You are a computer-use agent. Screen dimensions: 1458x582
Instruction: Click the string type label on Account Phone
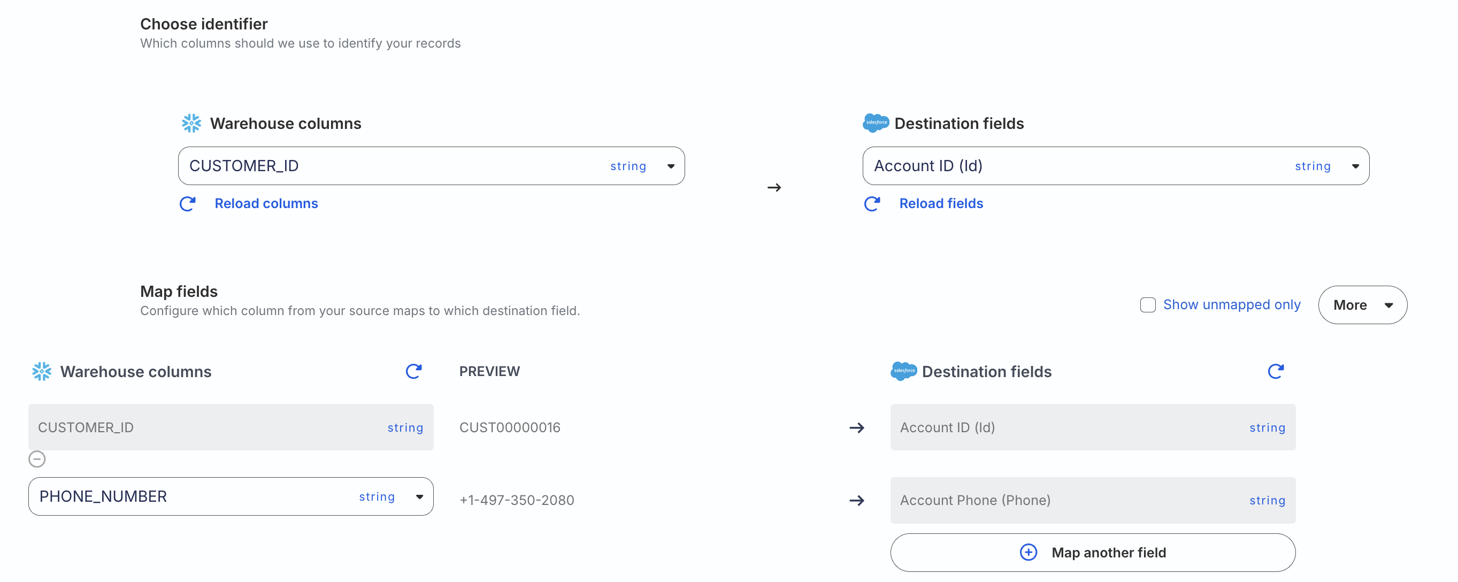pos(1267,501)
